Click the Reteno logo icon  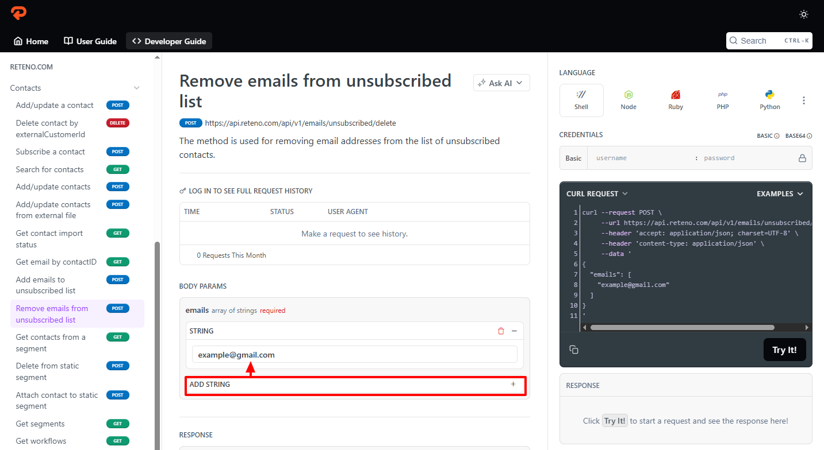19,14
